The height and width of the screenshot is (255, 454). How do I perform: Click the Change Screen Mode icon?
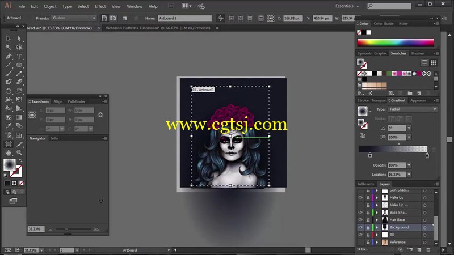pyautogui.click(x=13, y=201)
